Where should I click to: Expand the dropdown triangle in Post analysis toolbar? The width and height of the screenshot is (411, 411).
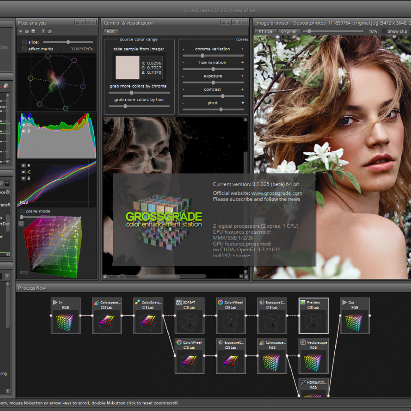[x=21, y=31]
